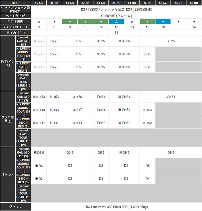Click the black dot under 56 HB
The image size is (202, 211).
[194, 22]
